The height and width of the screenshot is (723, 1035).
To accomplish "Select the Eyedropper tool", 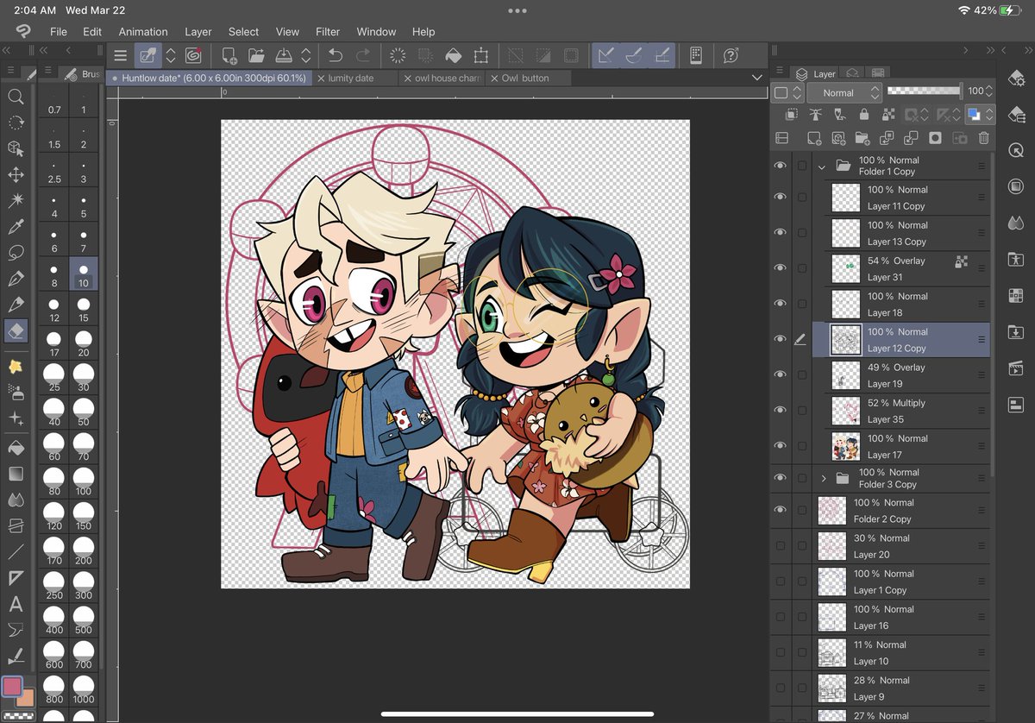I will click(x=16, y=227).
